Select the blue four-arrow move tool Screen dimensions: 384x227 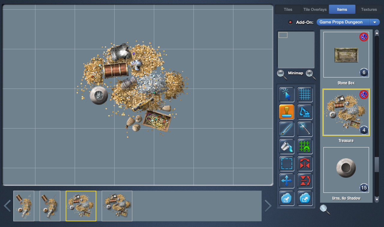pyautogui.click(x=286, y=181)
